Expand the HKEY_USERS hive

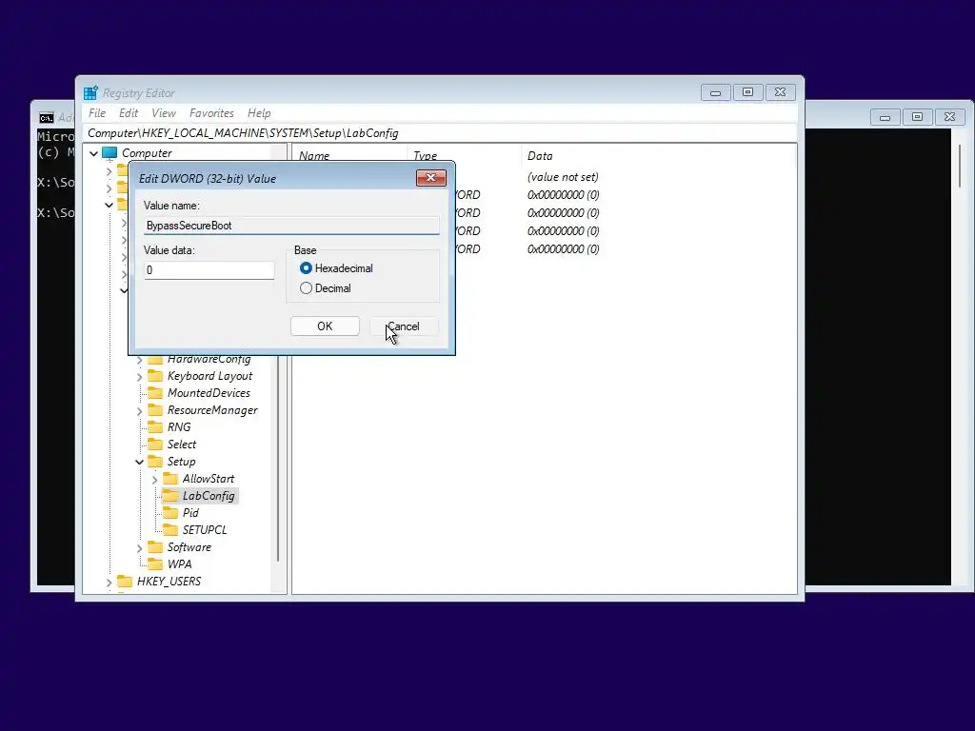coord(109,582)
